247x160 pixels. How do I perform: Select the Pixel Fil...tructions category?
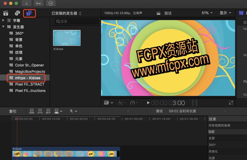pos(30,91)
